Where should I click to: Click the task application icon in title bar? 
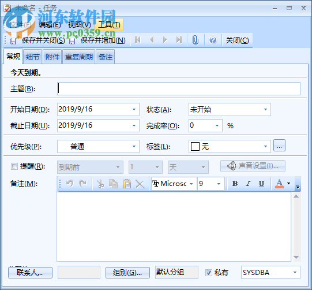pyautogui.click(x=7, y=8)
